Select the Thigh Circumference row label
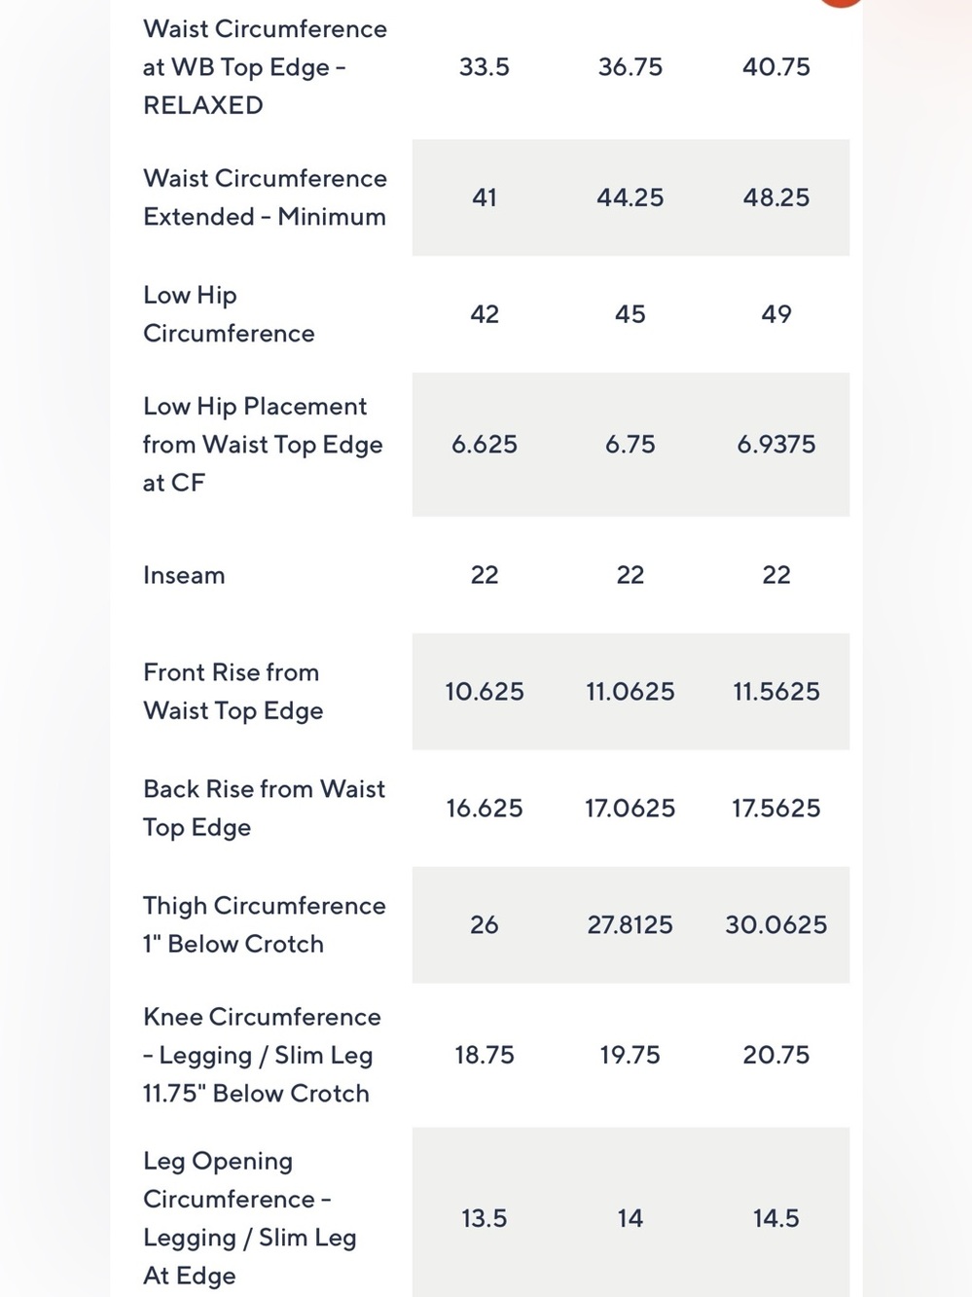 click(265, 925)
